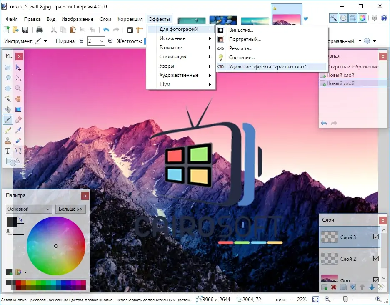Open the Основной color selector dropdown
This screenshot has width=390, height=305.
click(x=29, y=209)
